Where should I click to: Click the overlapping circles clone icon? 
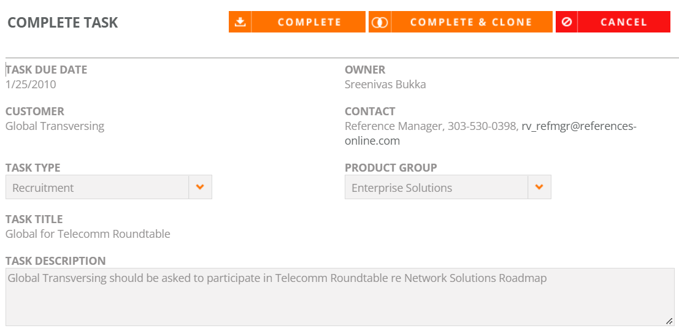[x=380, y=22]
